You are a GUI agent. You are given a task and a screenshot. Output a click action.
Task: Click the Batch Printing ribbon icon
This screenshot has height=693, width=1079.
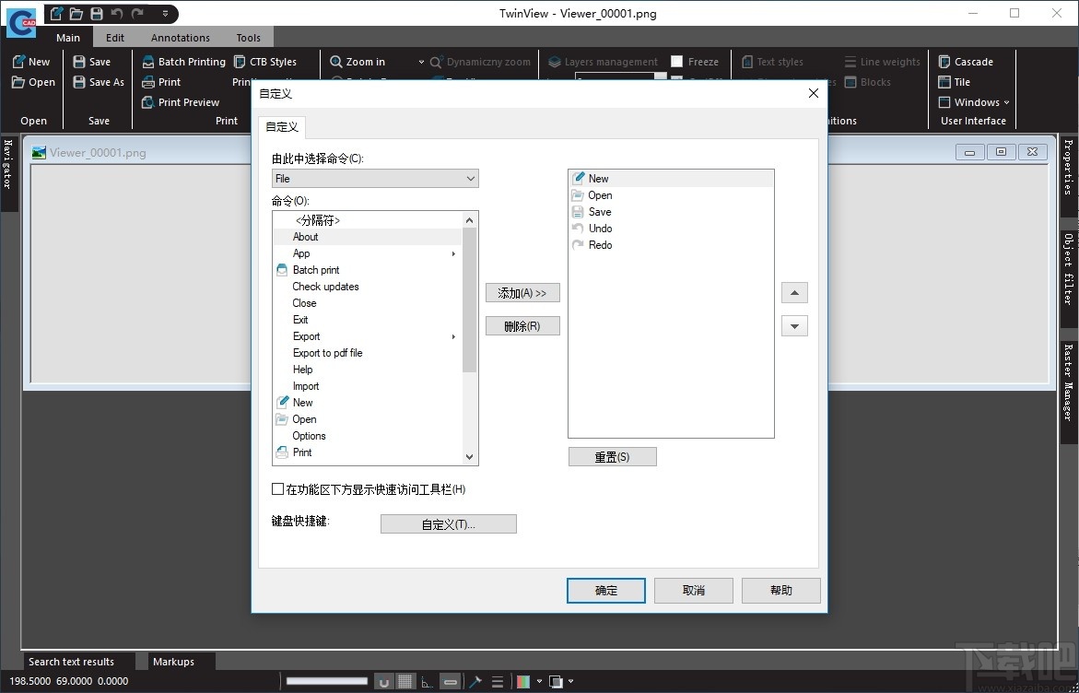(148, 62)
